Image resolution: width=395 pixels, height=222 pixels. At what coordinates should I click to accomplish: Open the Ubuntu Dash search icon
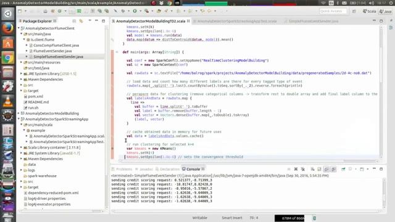8,14
